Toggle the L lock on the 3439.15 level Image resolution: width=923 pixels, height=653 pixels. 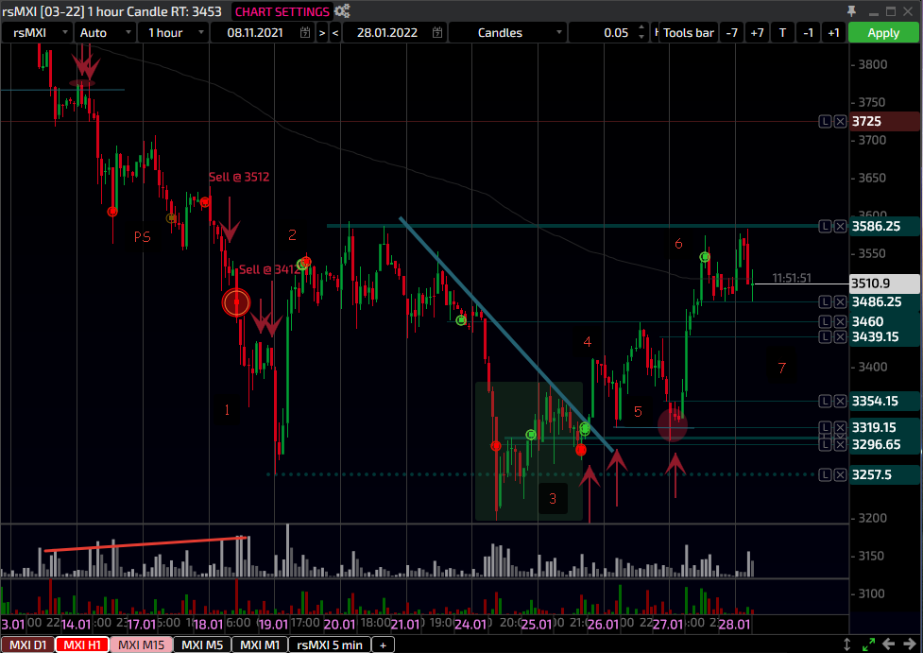[x=826, y=336]
